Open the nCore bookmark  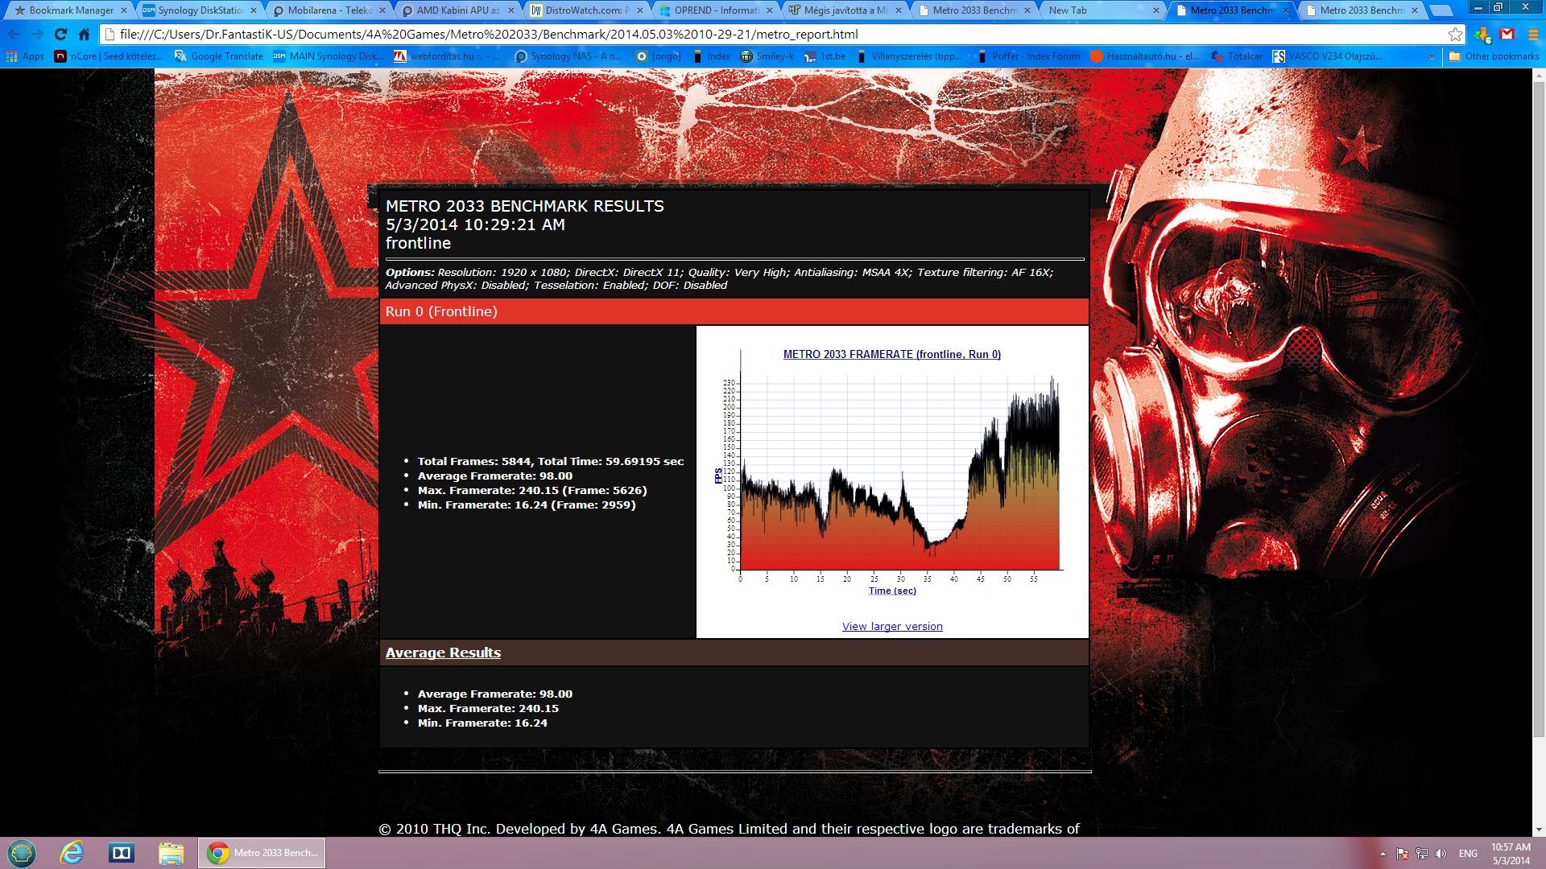click(x=110, y=56)
